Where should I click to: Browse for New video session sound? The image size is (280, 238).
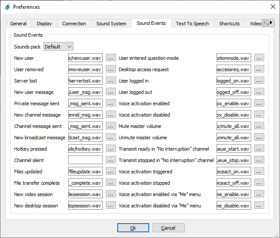[111, 194]
